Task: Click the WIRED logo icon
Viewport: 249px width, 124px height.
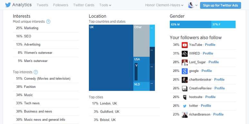Action: click(185, 54)
